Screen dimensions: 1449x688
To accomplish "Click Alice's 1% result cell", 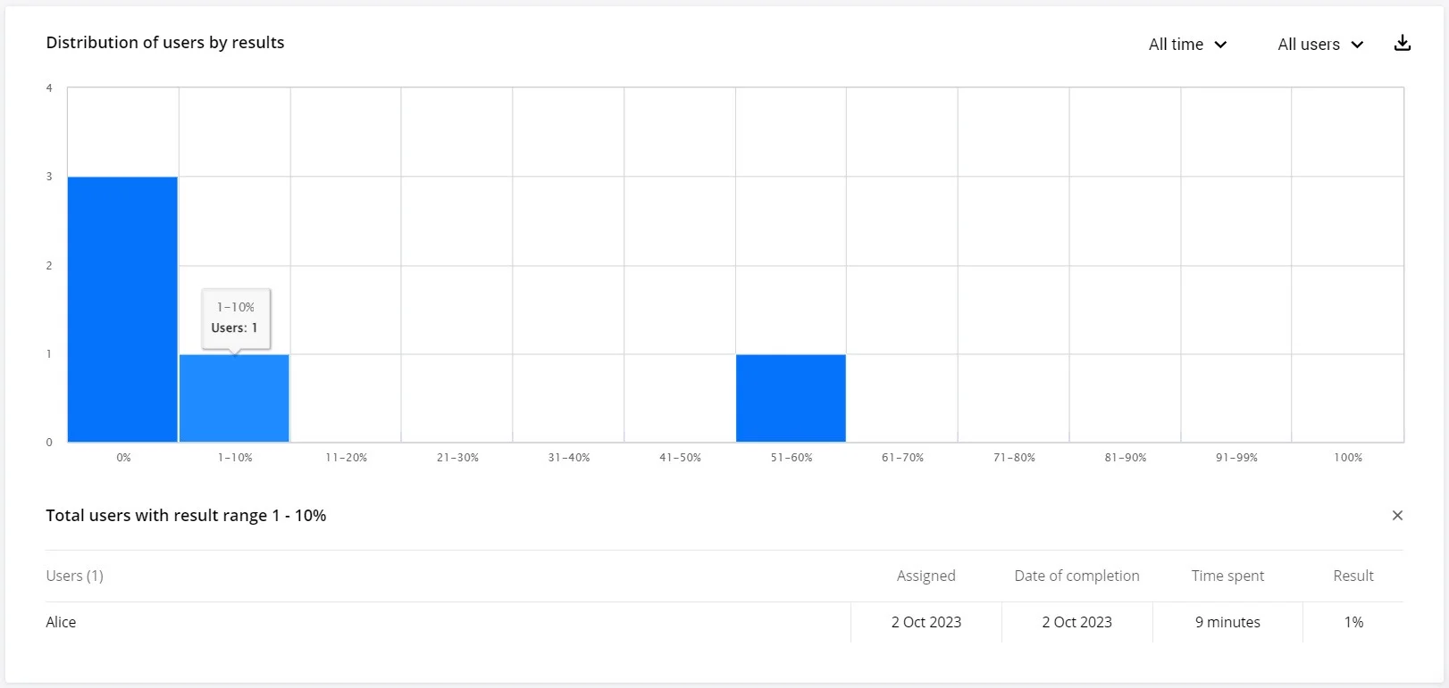I will 1353,622.
